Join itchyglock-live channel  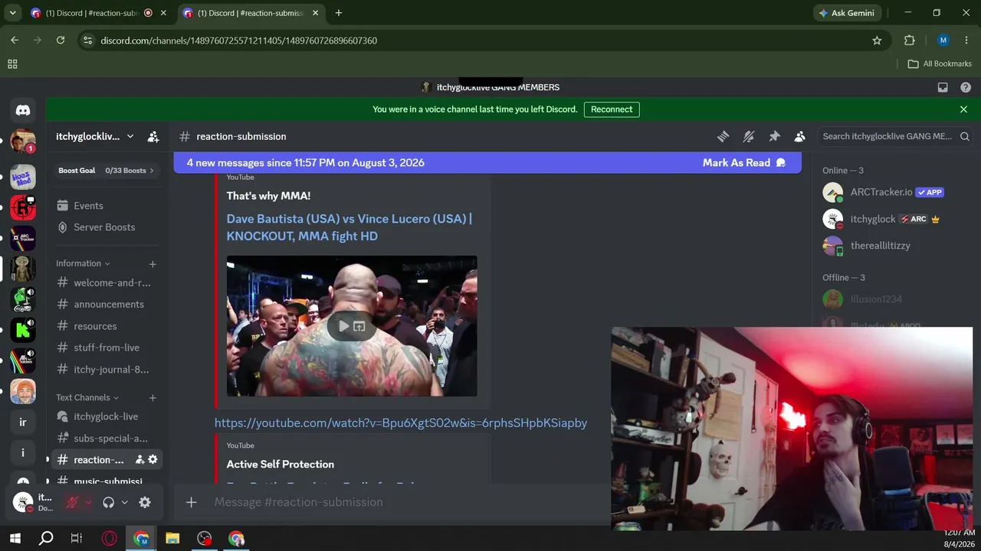(x=104, y=417)
